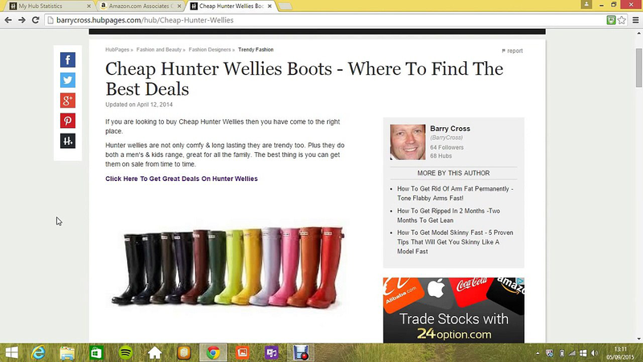
Task: Click the vertical page scrollbar
Action: [x=638, y=185]
